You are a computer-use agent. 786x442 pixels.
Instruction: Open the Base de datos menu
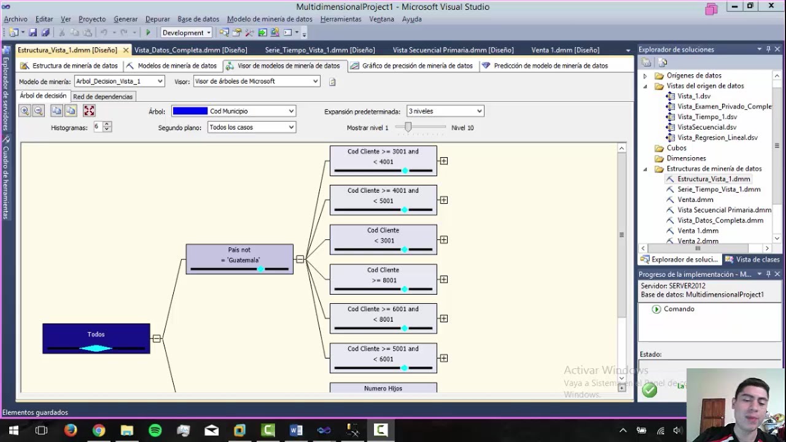click(198, 19)
